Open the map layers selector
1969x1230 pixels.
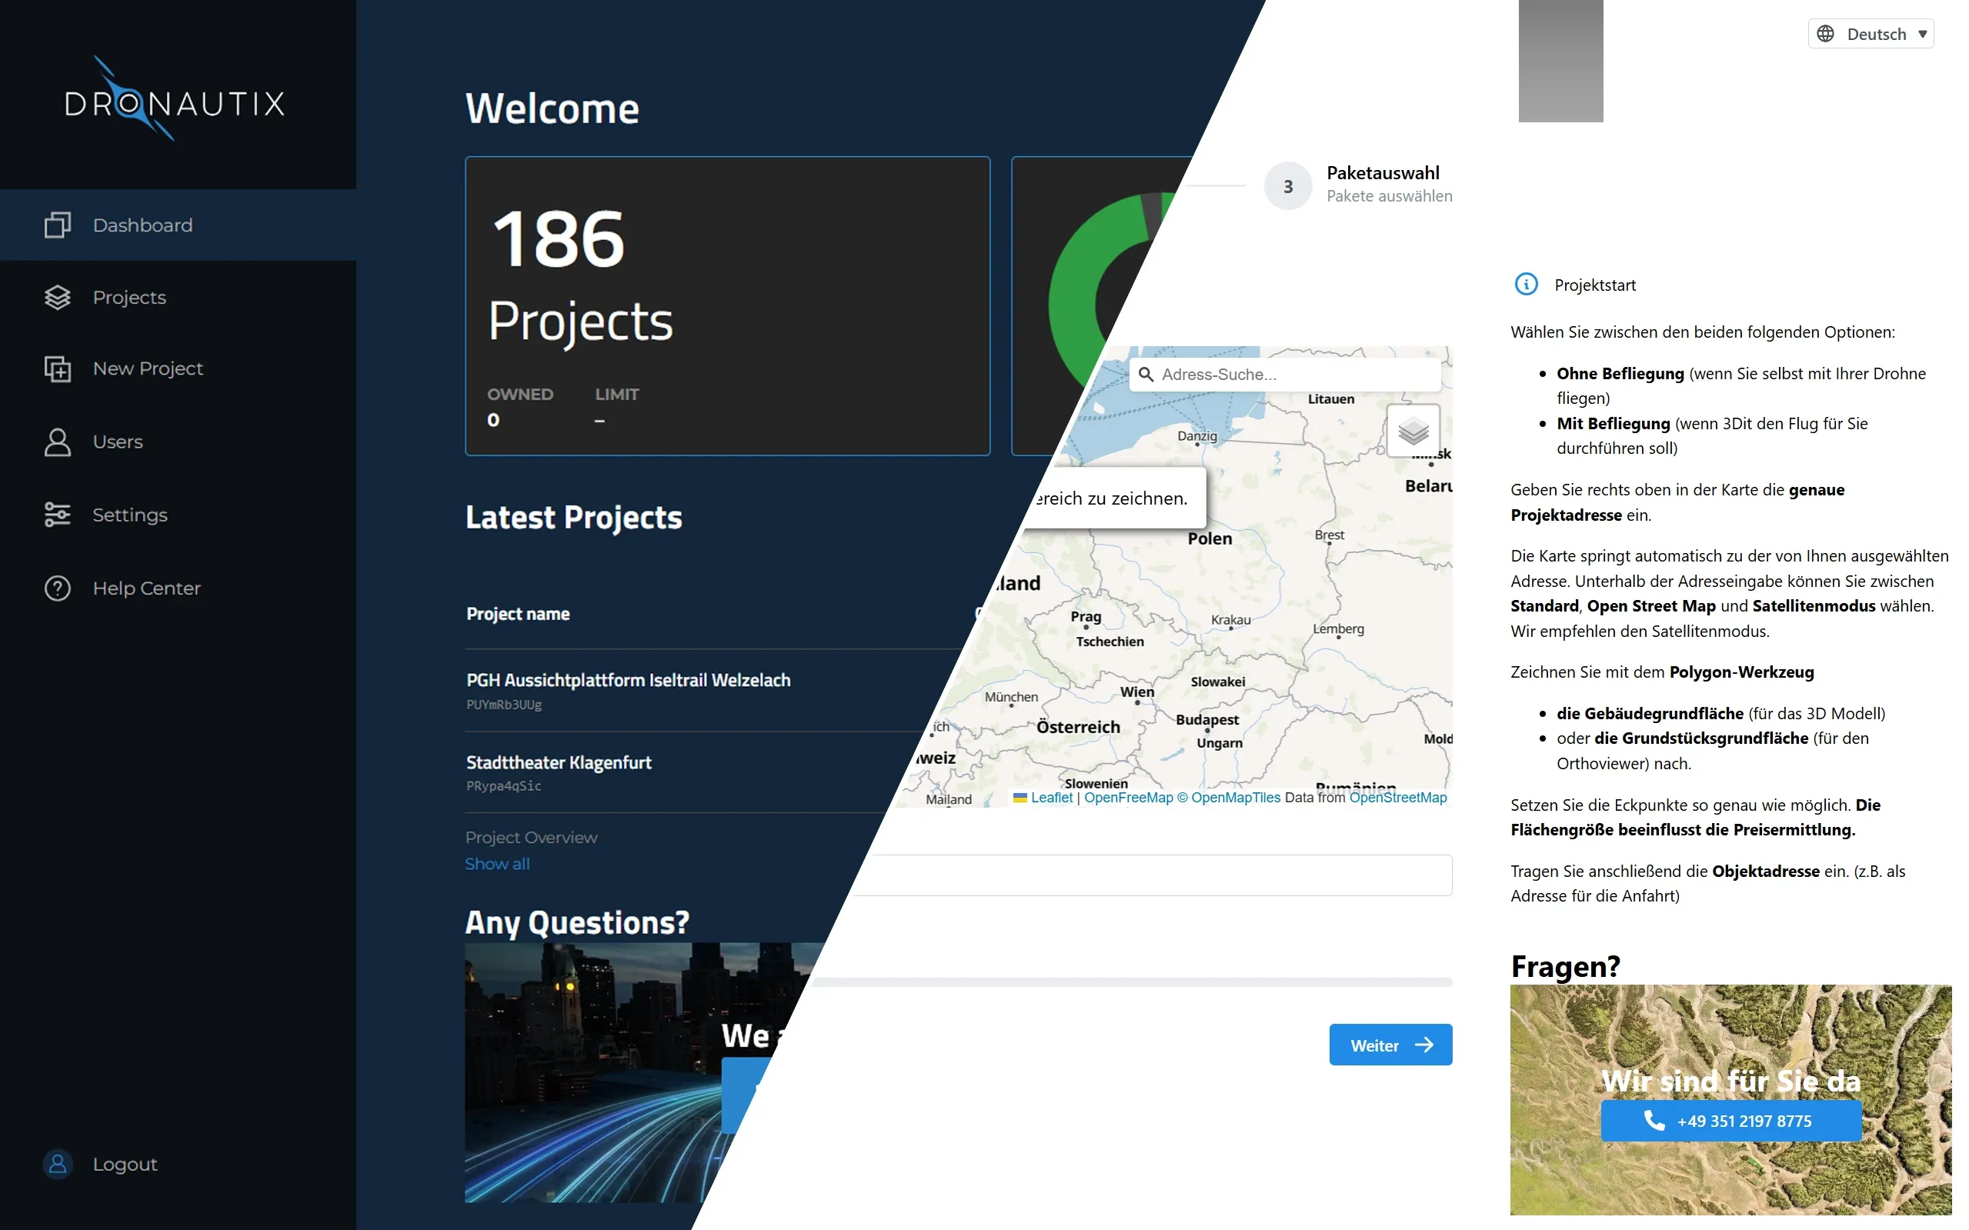[1413, 431]
